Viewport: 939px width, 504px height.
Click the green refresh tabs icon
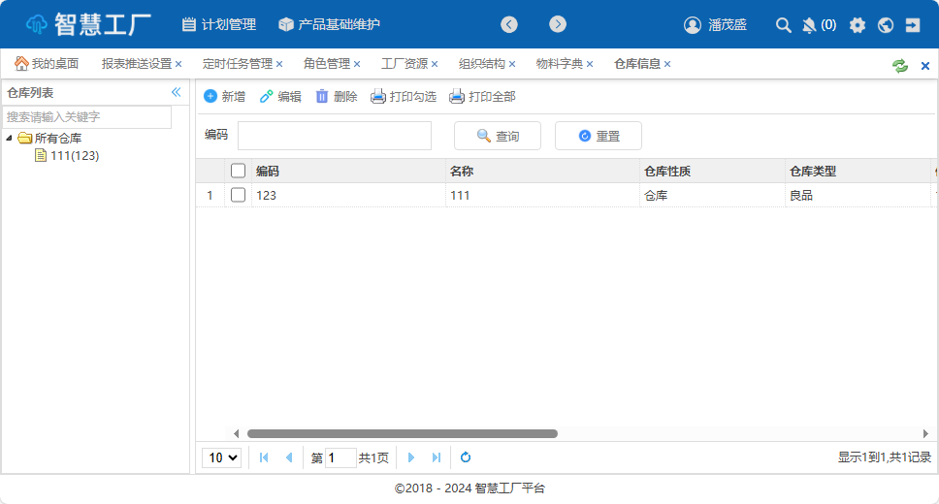[x=900, y=65]
